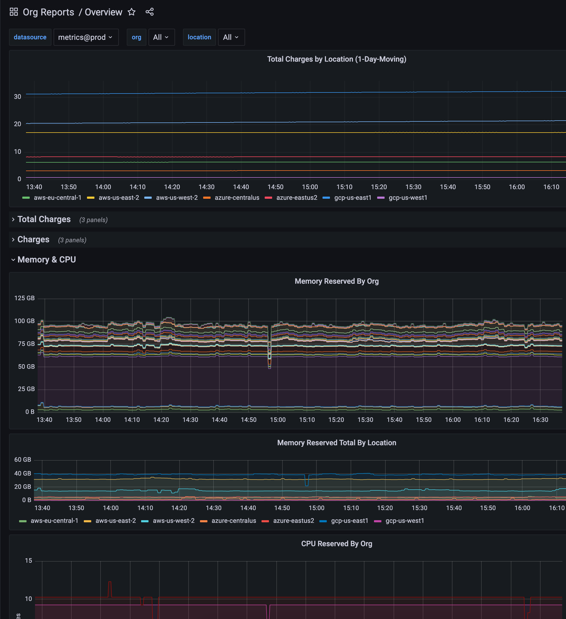Open the location All dropdown
Image resolution: width=566 pixels, height=619 pixels.
(231, 37)
